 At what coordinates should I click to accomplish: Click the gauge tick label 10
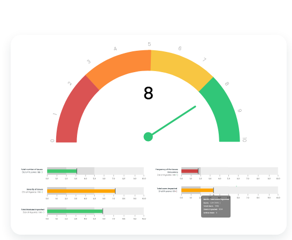pos(244,140)
